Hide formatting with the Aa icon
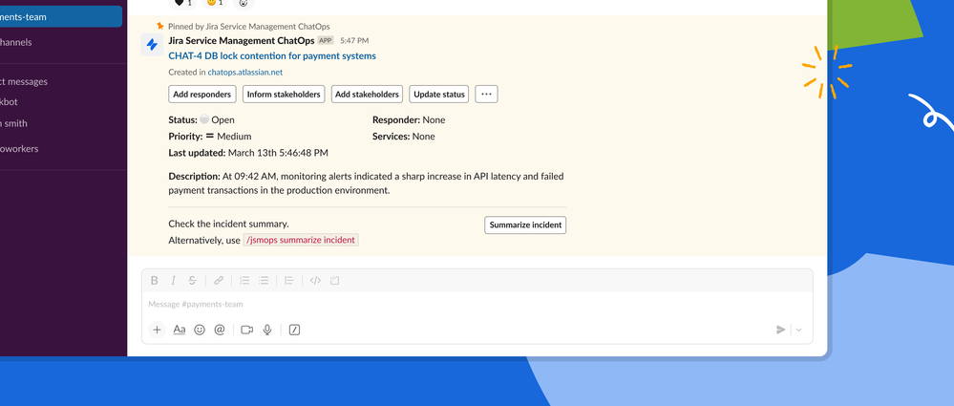Viewport: 954px width, 406px height. coord(179,330)
